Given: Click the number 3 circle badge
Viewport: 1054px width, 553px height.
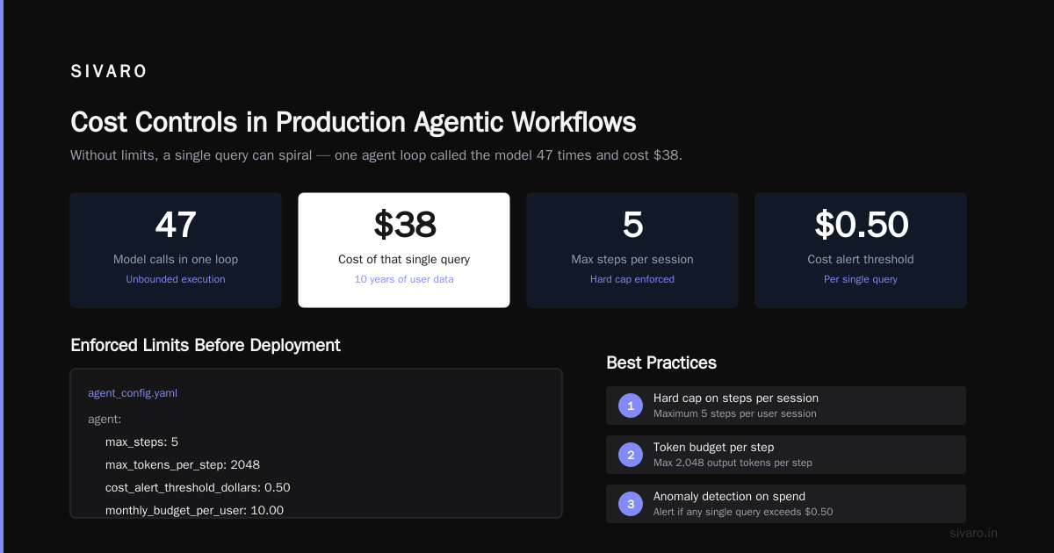Looking at the screenshot, I should [x=630, y=504].
